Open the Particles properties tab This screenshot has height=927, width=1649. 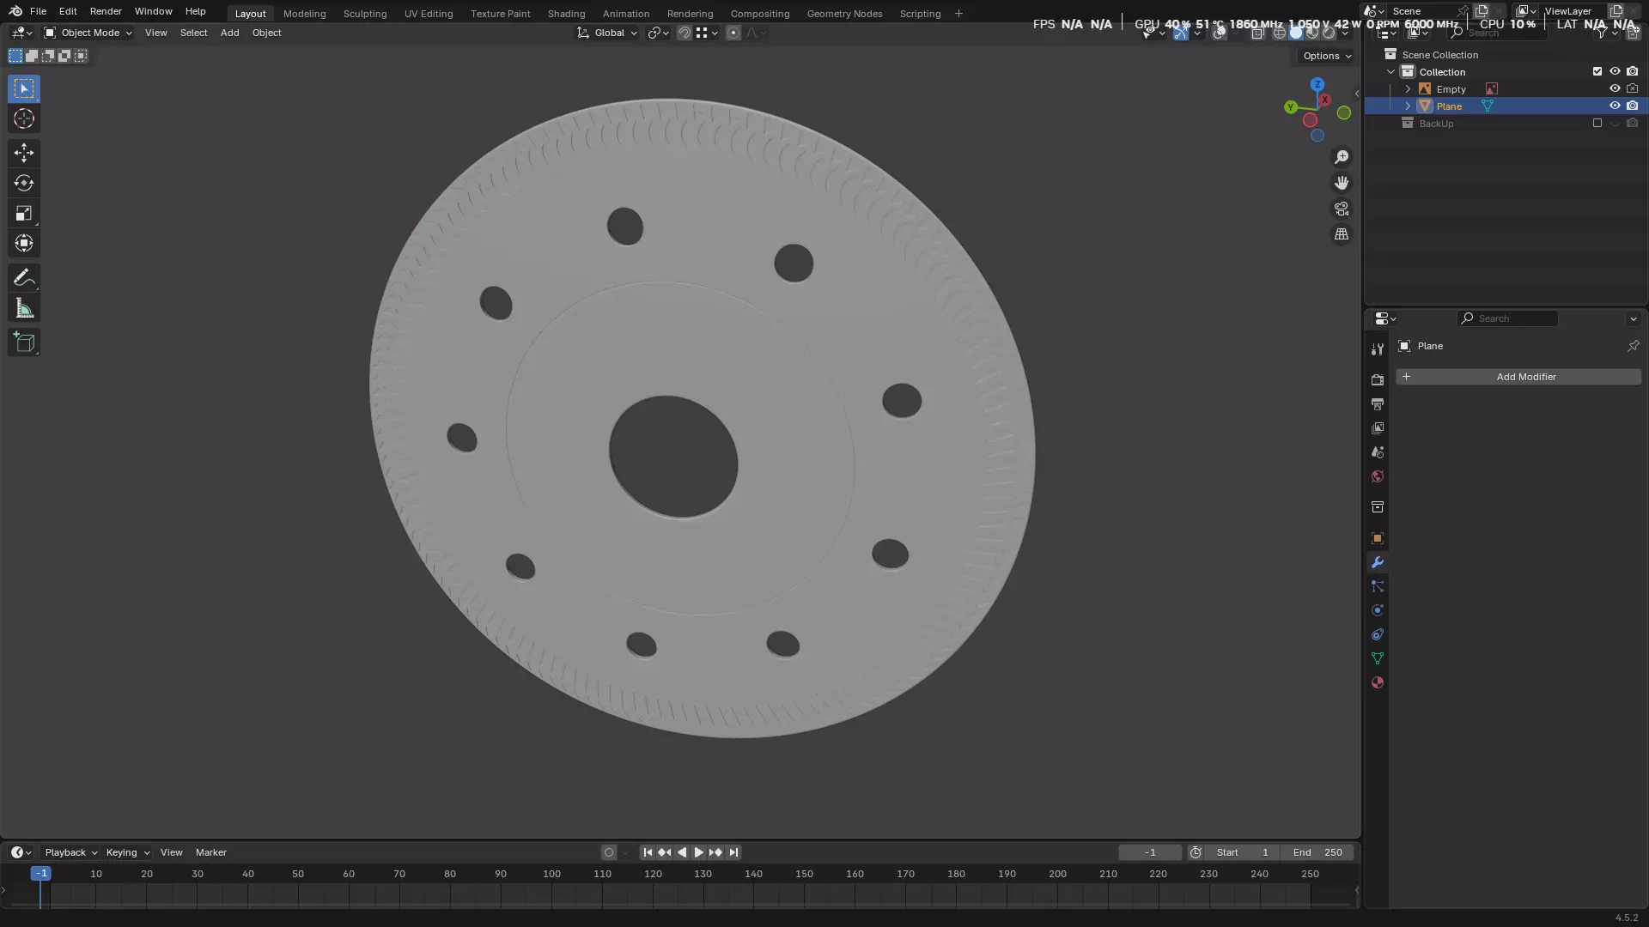click(1378, 586)
